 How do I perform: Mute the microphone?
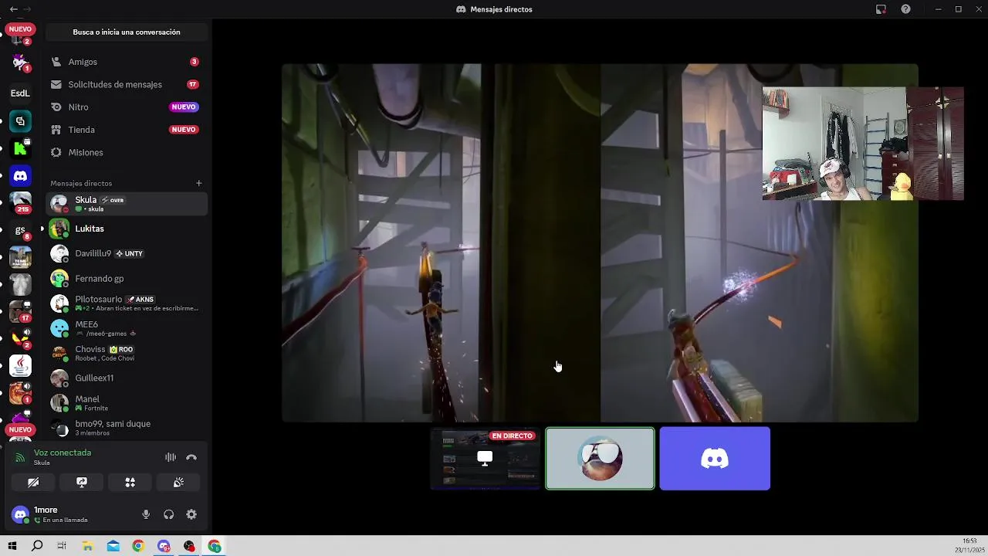pos(146,514)
